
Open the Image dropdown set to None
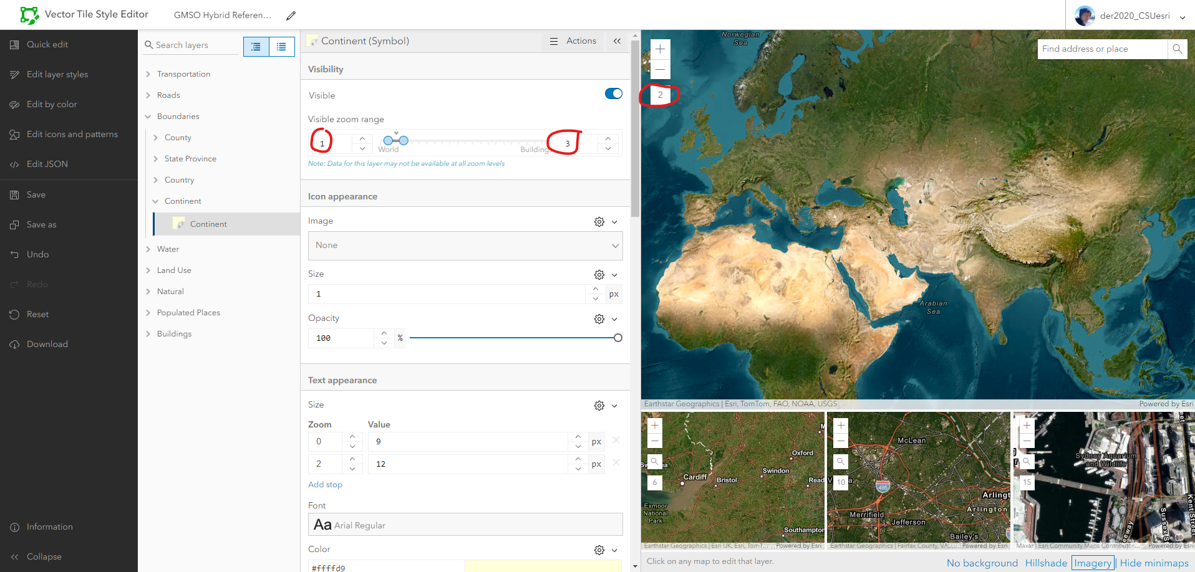[x=465, y=245]
